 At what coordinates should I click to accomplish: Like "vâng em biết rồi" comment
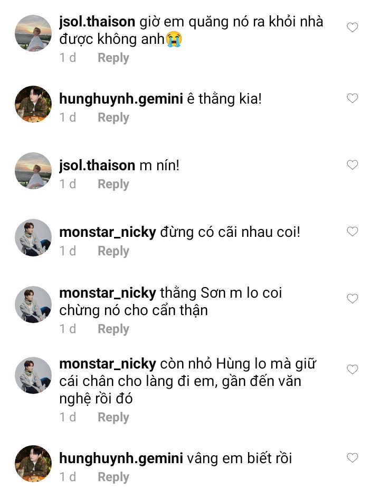click(352, 458)
